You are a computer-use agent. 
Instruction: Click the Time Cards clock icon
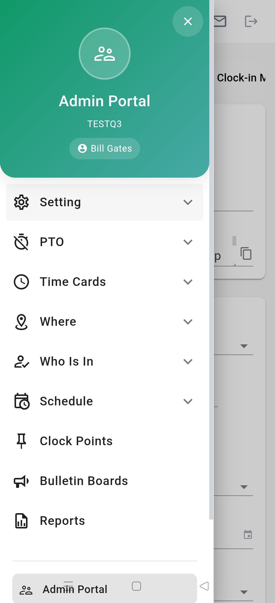coord(21,282)
